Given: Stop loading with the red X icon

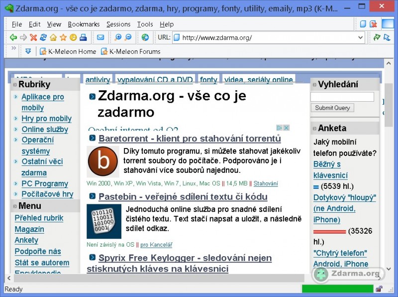Looking at the screenshot, I should [33, 38].
